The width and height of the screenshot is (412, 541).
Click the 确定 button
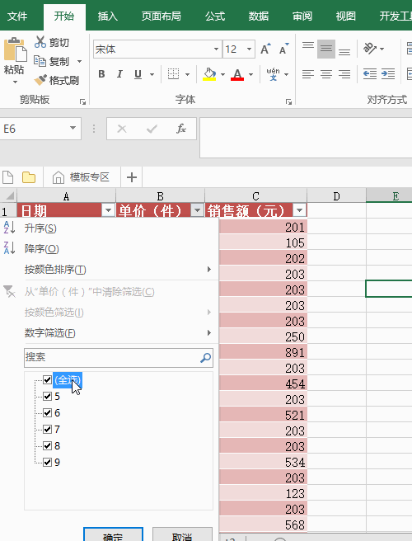click(x=113, y=534)
